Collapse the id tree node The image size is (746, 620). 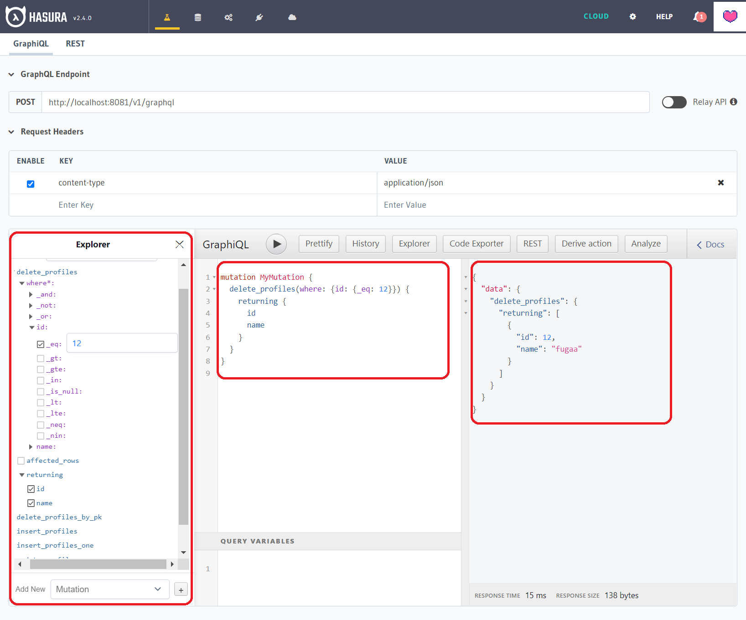click(32, 328)
